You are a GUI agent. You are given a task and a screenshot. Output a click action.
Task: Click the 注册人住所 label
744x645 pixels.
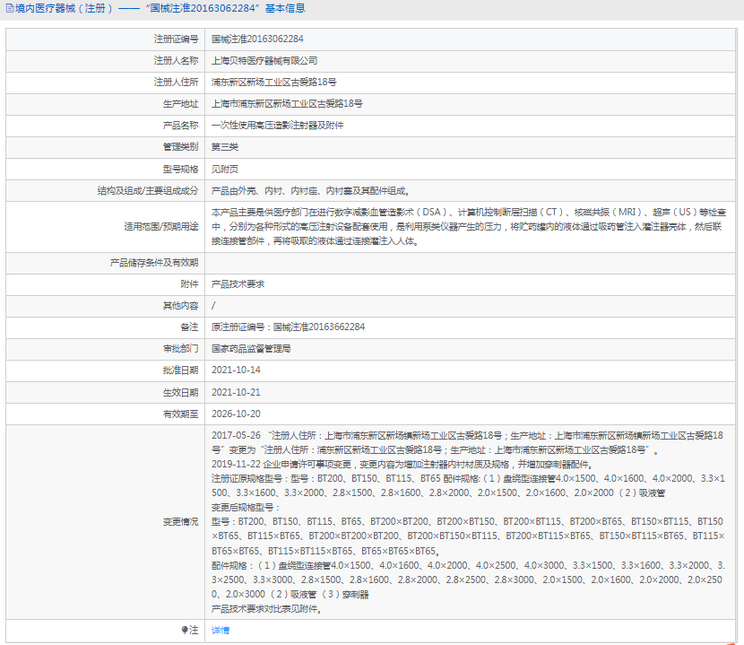coord(176,82)
